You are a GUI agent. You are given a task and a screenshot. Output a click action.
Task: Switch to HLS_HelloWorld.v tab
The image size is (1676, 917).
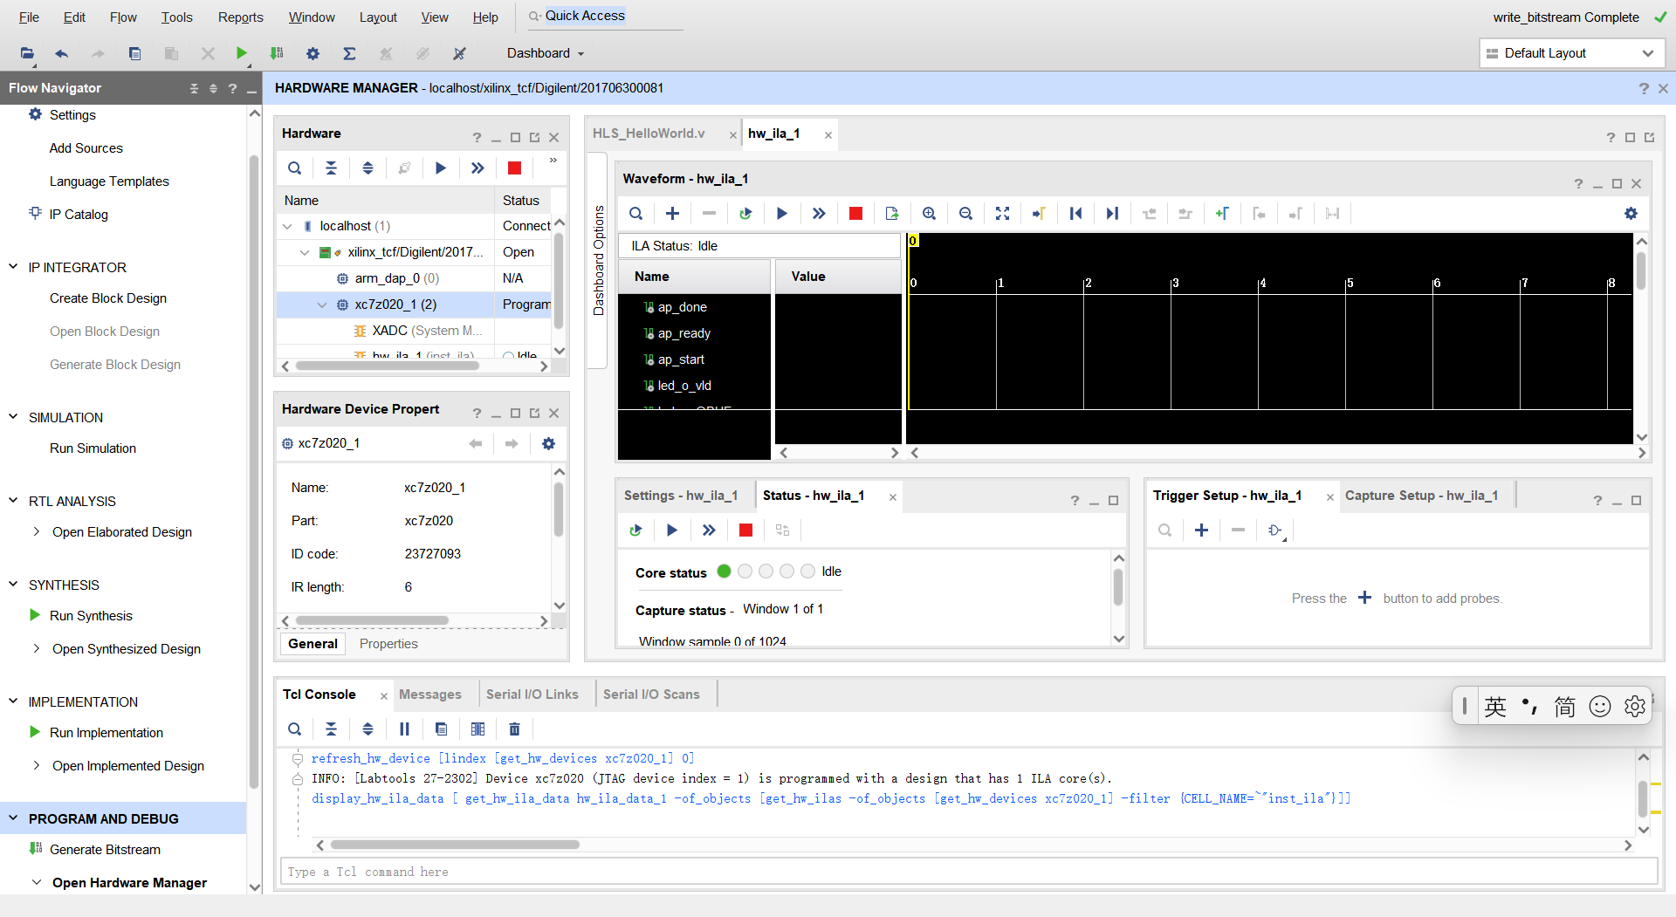[649, 133]
